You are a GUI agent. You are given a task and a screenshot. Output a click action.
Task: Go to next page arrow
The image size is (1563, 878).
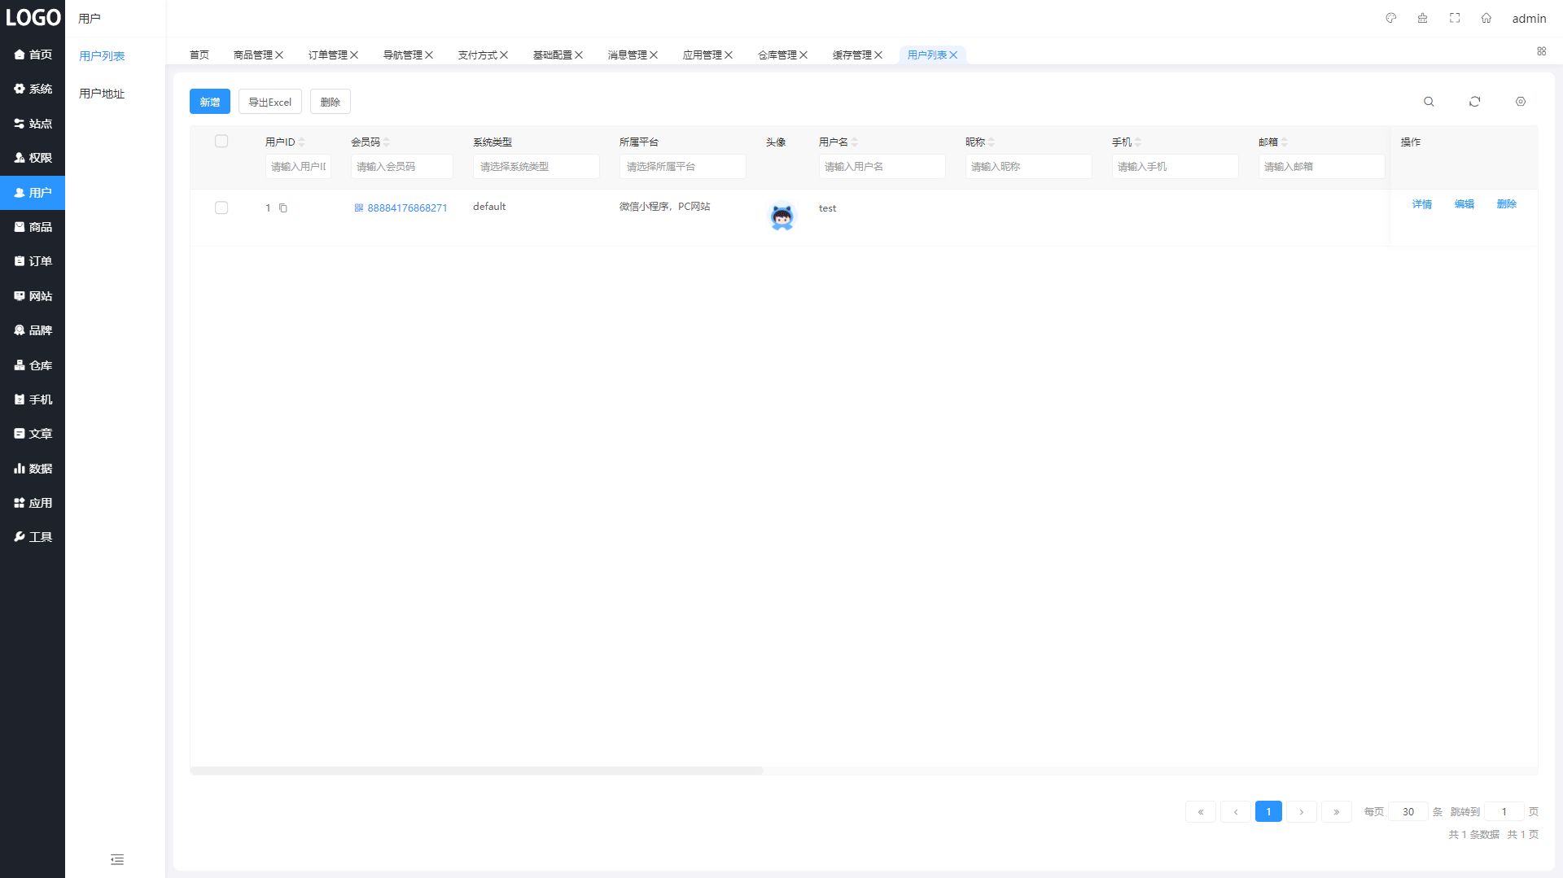[1302, 811]
